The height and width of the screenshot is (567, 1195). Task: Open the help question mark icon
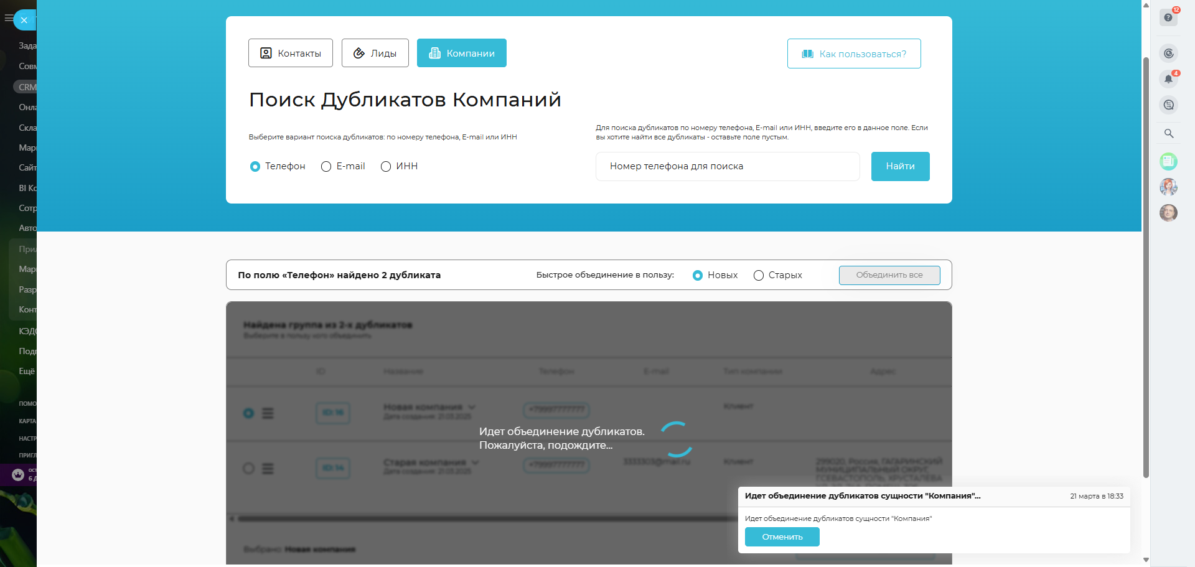(1168, 18)
